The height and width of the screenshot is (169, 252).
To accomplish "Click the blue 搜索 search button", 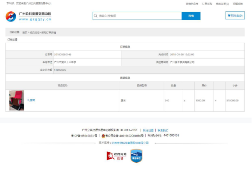I will [x=191, y=16].
